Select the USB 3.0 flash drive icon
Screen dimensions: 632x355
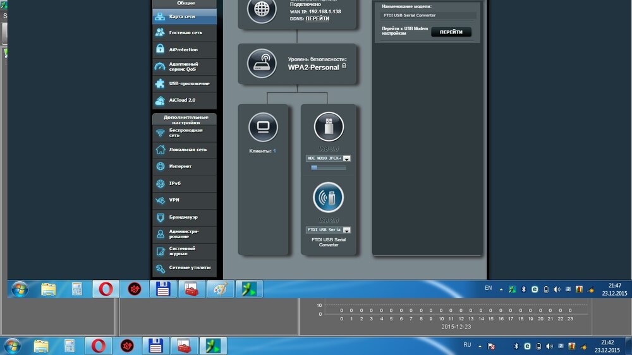(329, 128)
